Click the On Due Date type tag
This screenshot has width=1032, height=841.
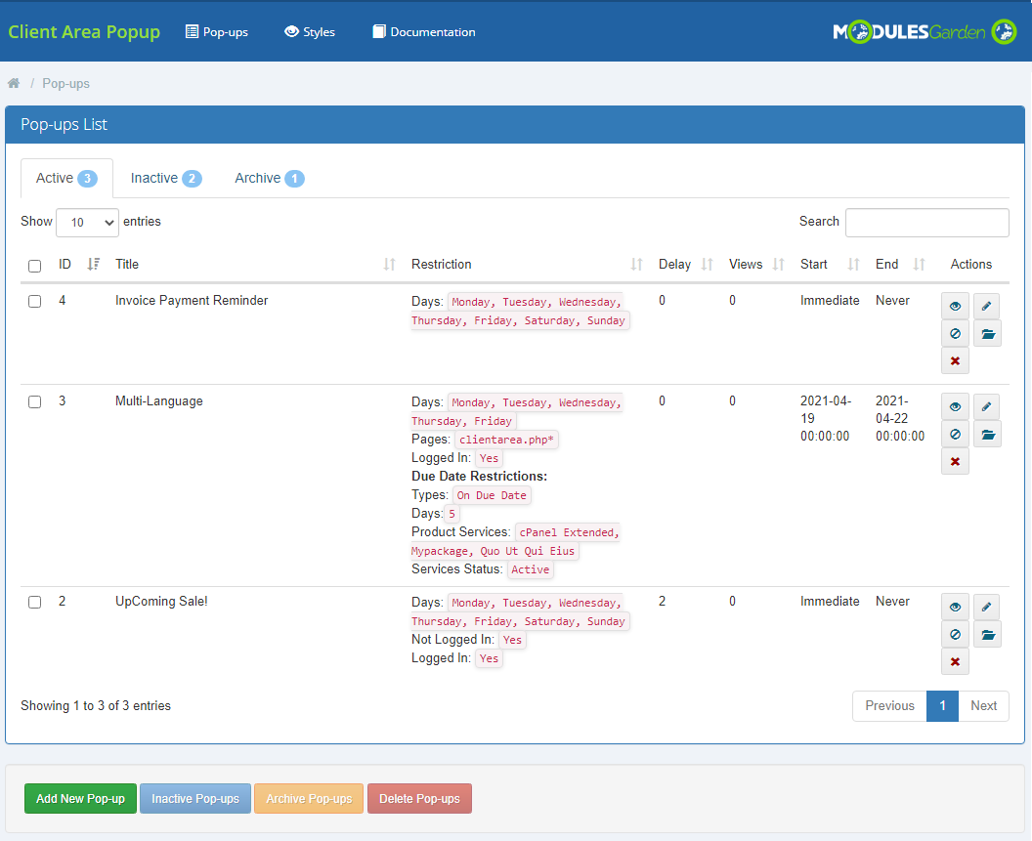click(x=492, y=495)
